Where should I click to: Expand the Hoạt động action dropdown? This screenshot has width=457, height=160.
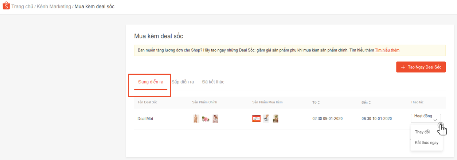point(425,118)
